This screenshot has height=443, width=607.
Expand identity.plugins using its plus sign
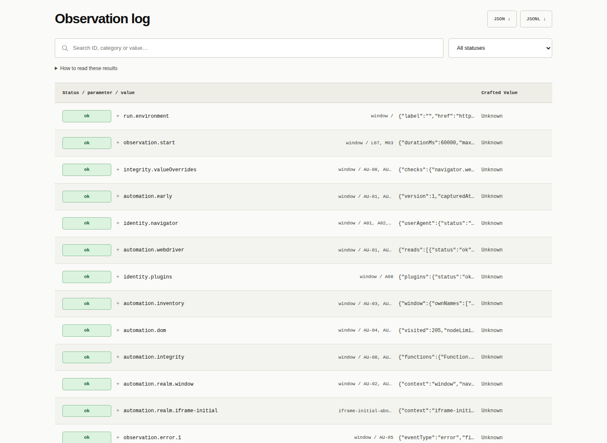118,277
